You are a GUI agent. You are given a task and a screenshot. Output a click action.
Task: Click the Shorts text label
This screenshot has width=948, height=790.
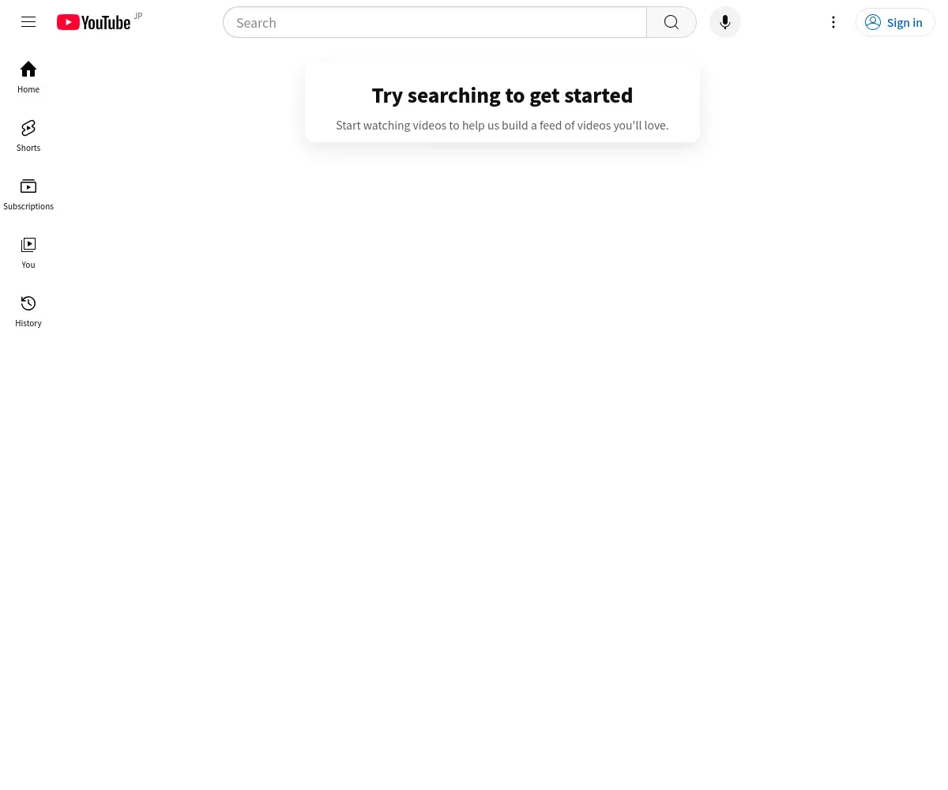click(28, 148)
